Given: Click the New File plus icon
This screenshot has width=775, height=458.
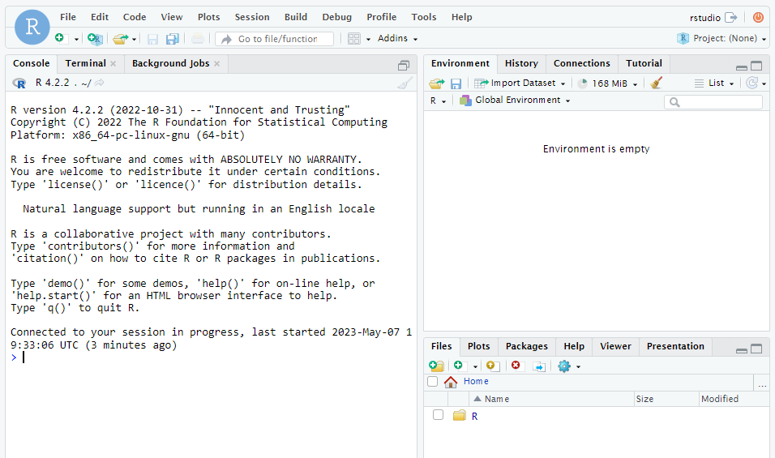Looking at the screenshot, I should point(61,38).
